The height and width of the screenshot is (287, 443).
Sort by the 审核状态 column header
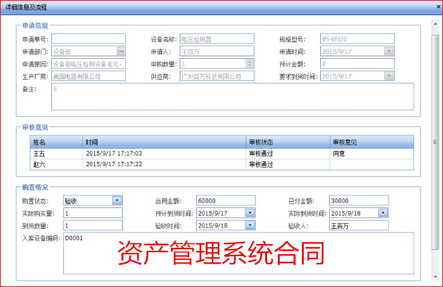click(288, 142)
